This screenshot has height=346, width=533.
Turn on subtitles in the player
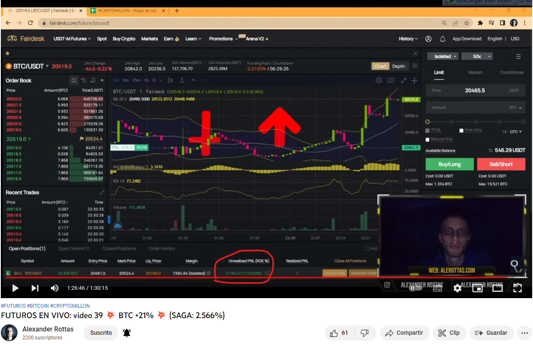pyautogui.click(x=437, y=288)
